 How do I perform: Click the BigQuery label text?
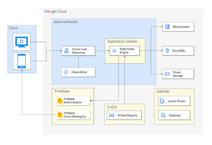point(175,115)
